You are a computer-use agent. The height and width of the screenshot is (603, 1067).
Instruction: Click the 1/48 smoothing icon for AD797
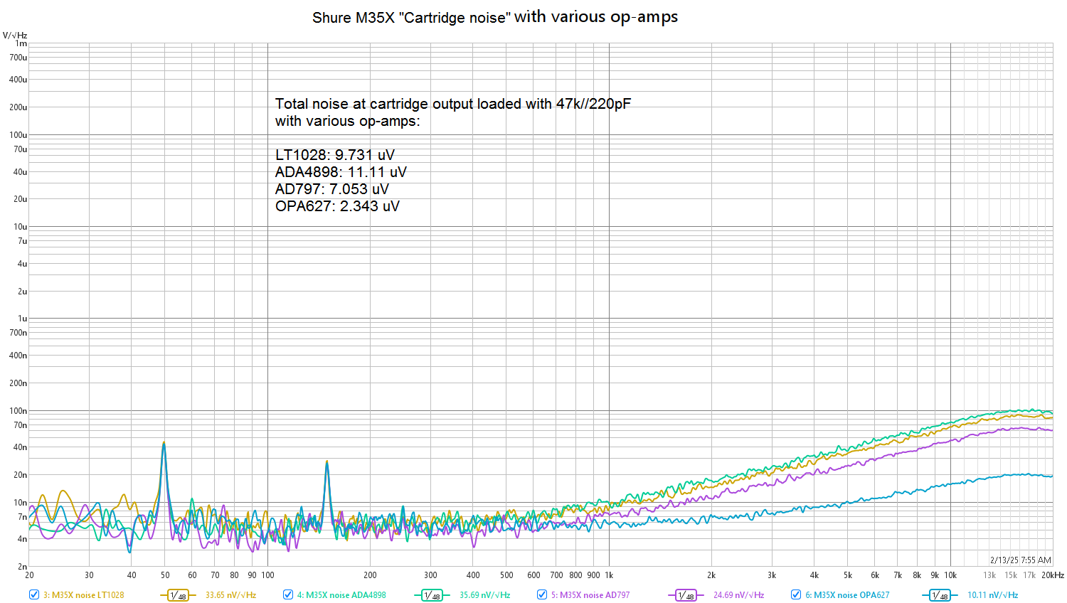coord(686,595)
